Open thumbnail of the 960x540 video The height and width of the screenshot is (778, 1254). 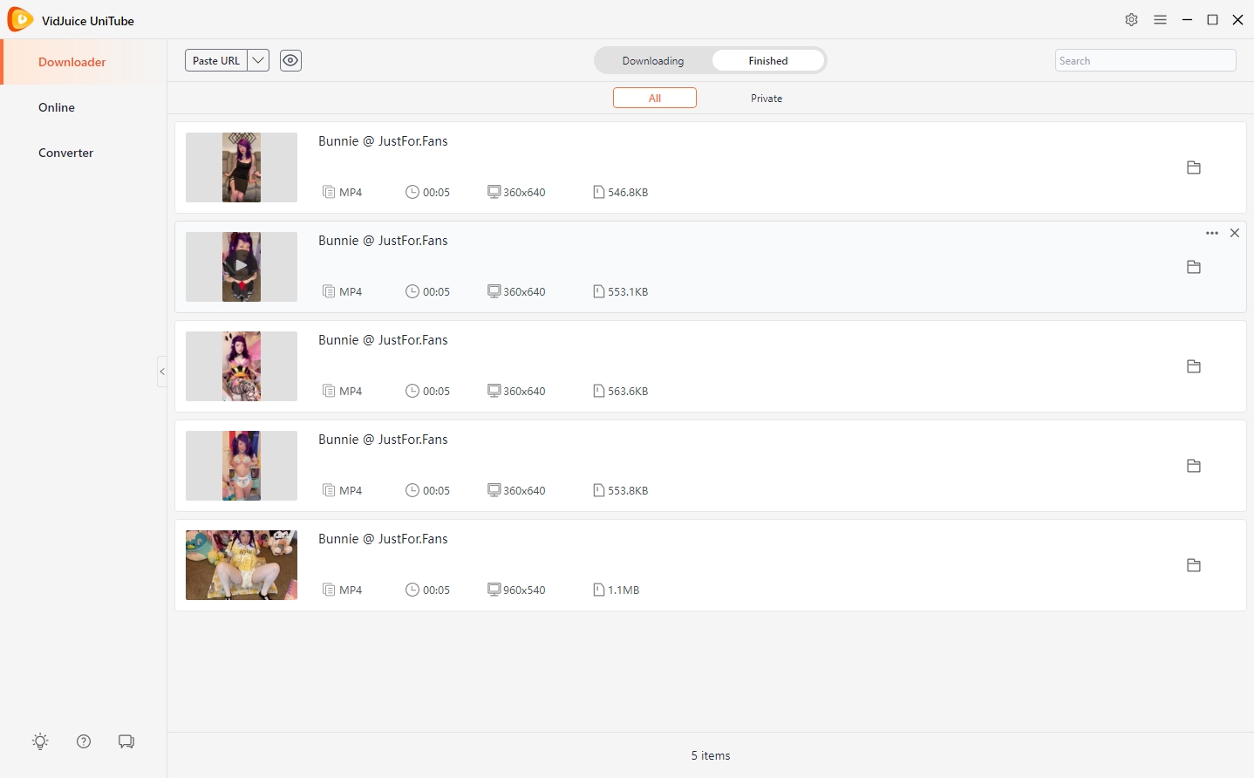[x=242, y=565]
